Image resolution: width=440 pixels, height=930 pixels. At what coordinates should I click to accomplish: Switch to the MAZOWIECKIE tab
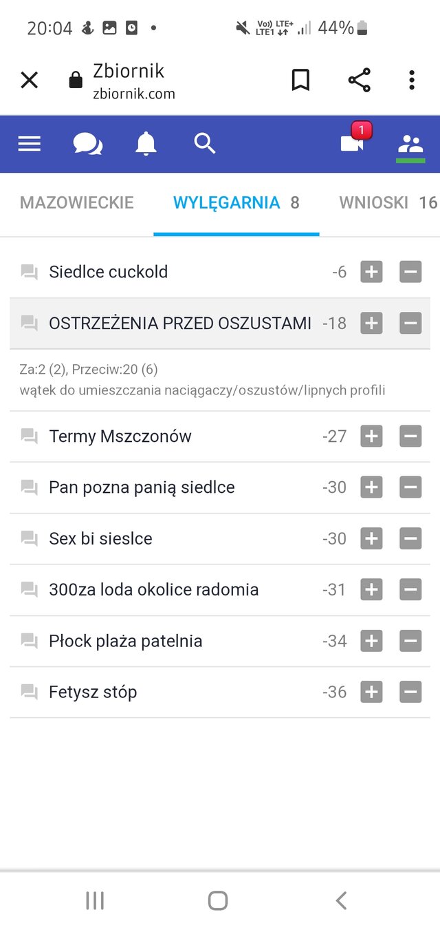pyautogui.click(x=77, y=203)
